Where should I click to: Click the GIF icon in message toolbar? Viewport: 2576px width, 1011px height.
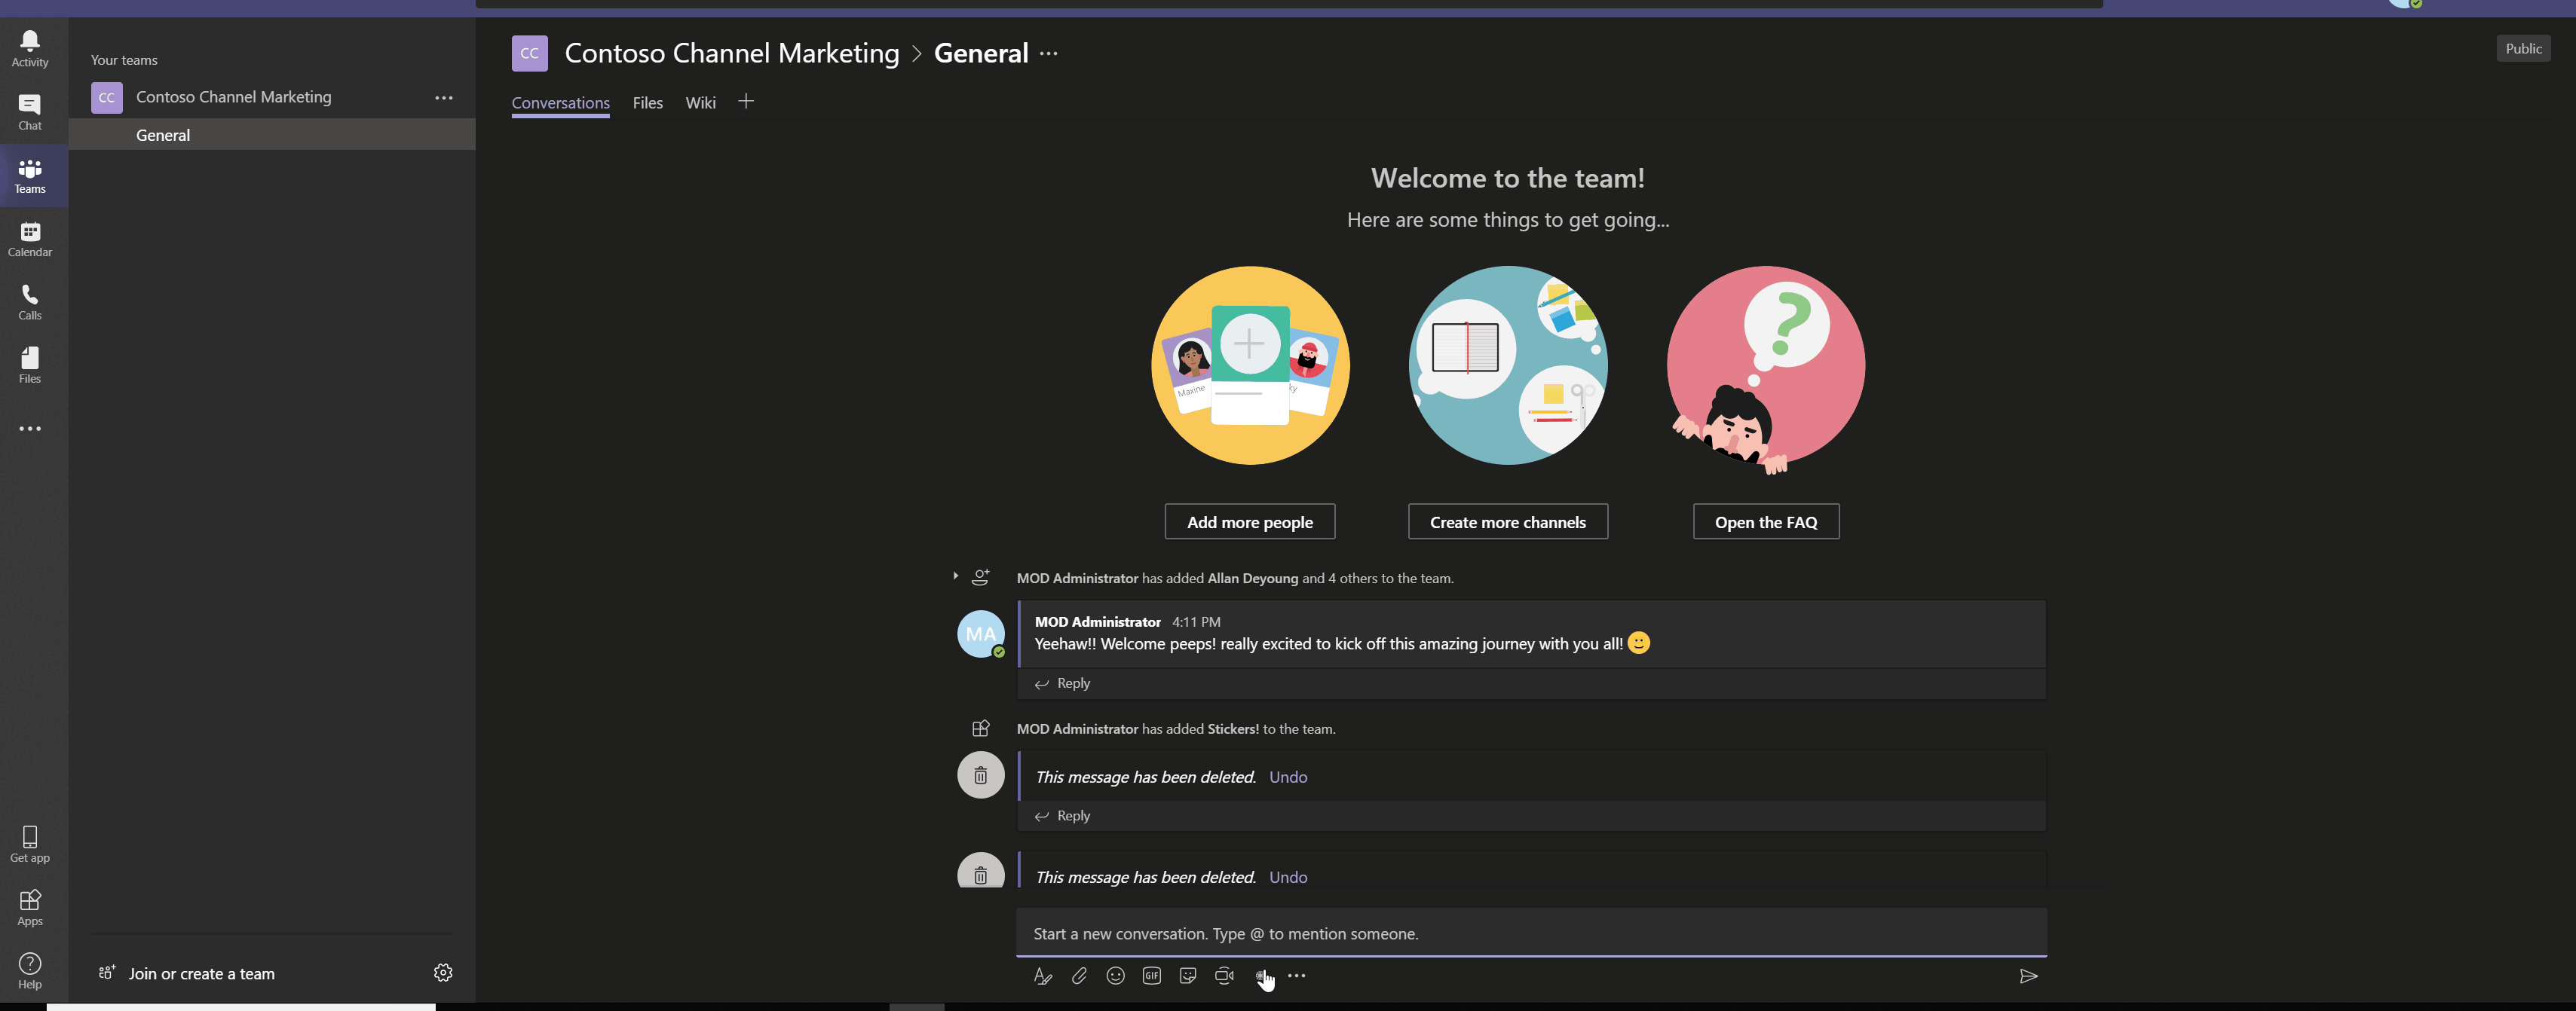[x=1152, y=976]
